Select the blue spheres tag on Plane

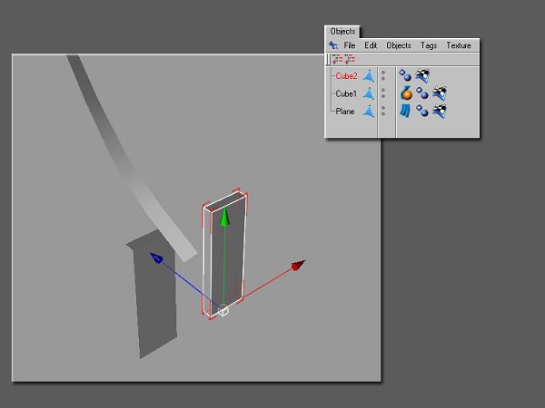pyautogui.click(x=422, y=111)
